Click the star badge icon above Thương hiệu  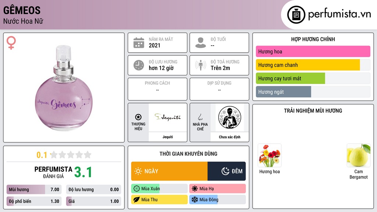coord(138,117)
